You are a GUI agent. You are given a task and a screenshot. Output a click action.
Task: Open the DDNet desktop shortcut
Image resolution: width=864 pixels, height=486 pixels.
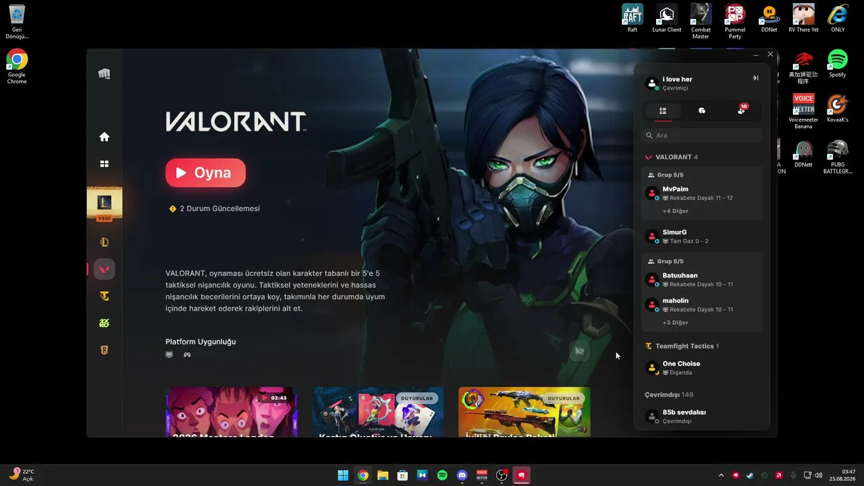(769, 18)
